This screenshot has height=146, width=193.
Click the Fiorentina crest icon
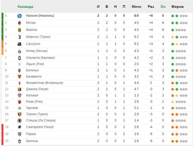tap(20, 83)
